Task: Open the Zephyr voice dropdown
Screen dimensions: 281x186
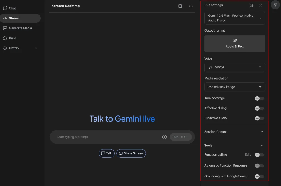Action: [x=235, y=67]
